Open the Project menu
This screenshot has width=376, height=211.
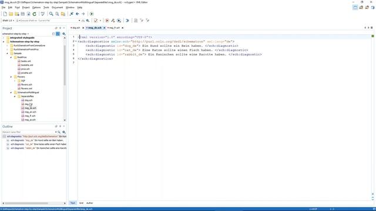pos(26,8)
